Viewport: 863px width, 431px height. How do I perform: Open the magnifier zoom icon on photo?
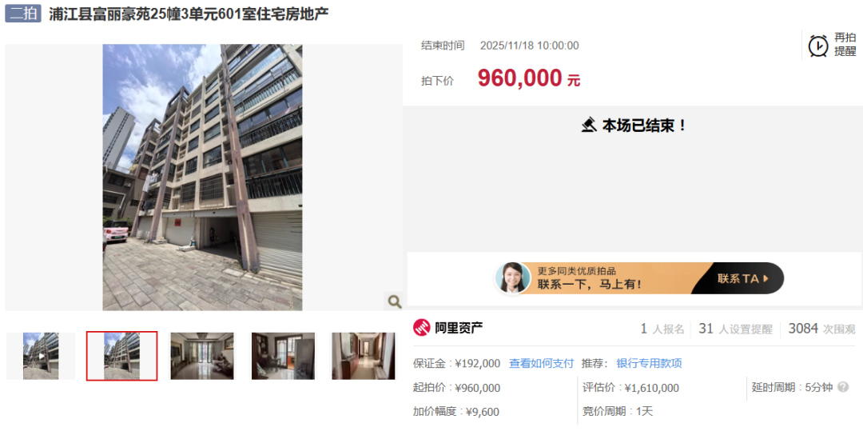coord(394,301)
